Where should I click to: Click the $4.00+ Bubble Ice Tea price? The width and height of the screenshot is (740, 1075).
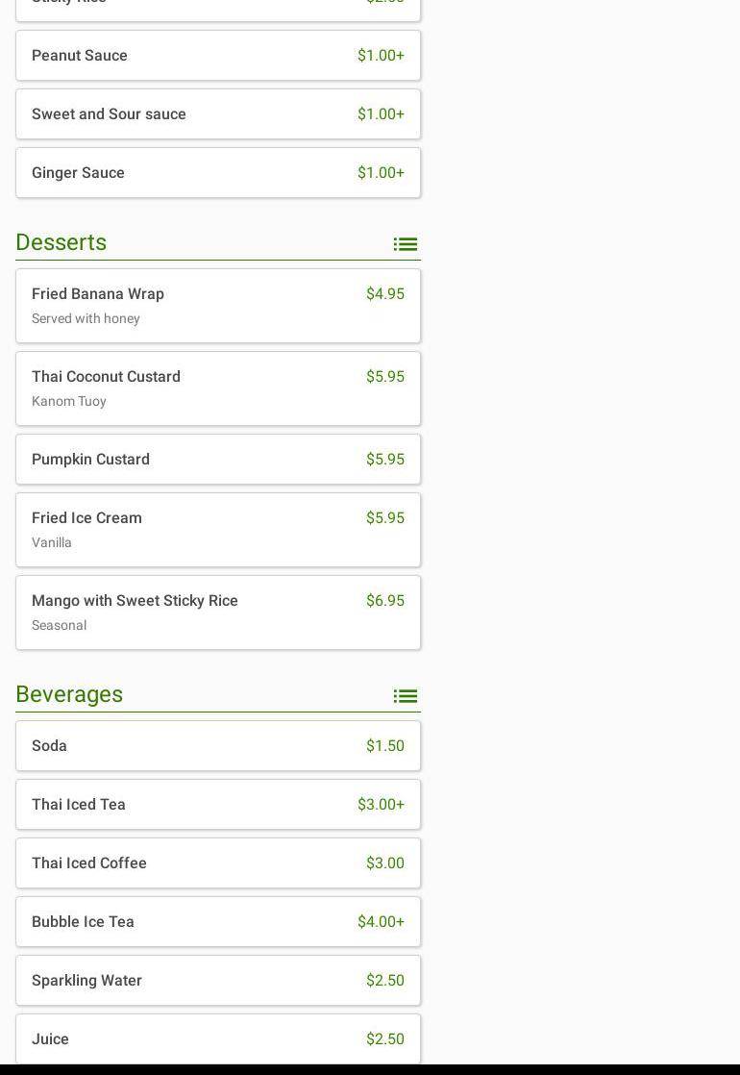[x=381, y=922]
